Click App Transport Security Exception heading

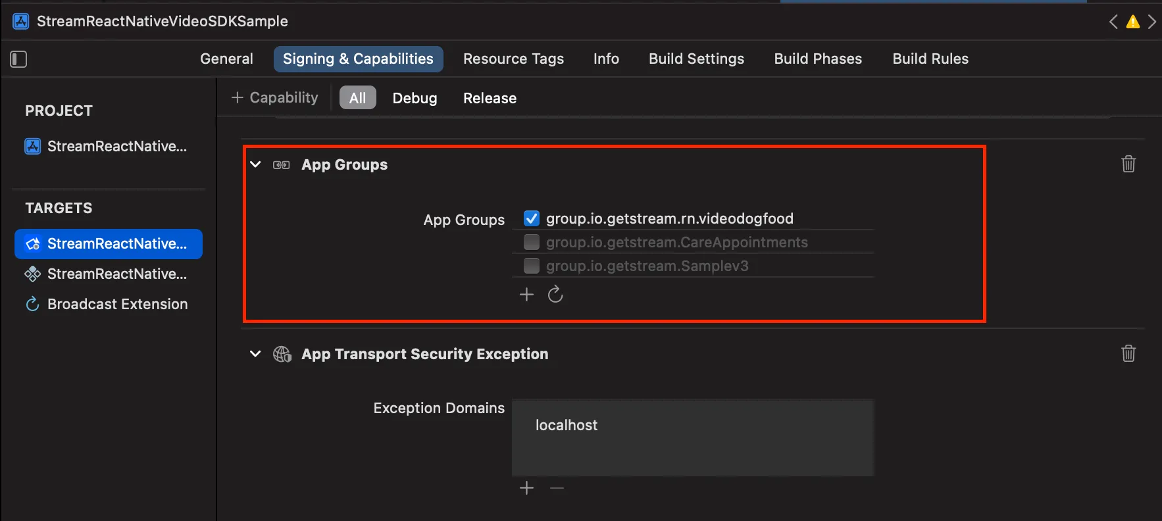[424, 354]
